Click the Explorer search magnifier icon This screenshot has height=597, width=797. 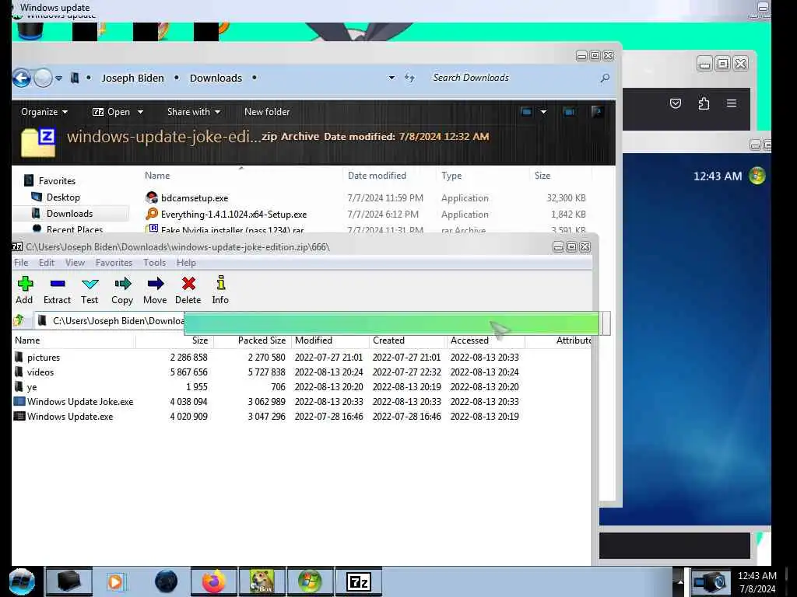coord(605,79)
